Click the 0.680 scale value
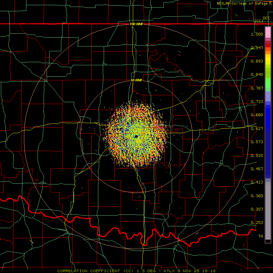 257,115
